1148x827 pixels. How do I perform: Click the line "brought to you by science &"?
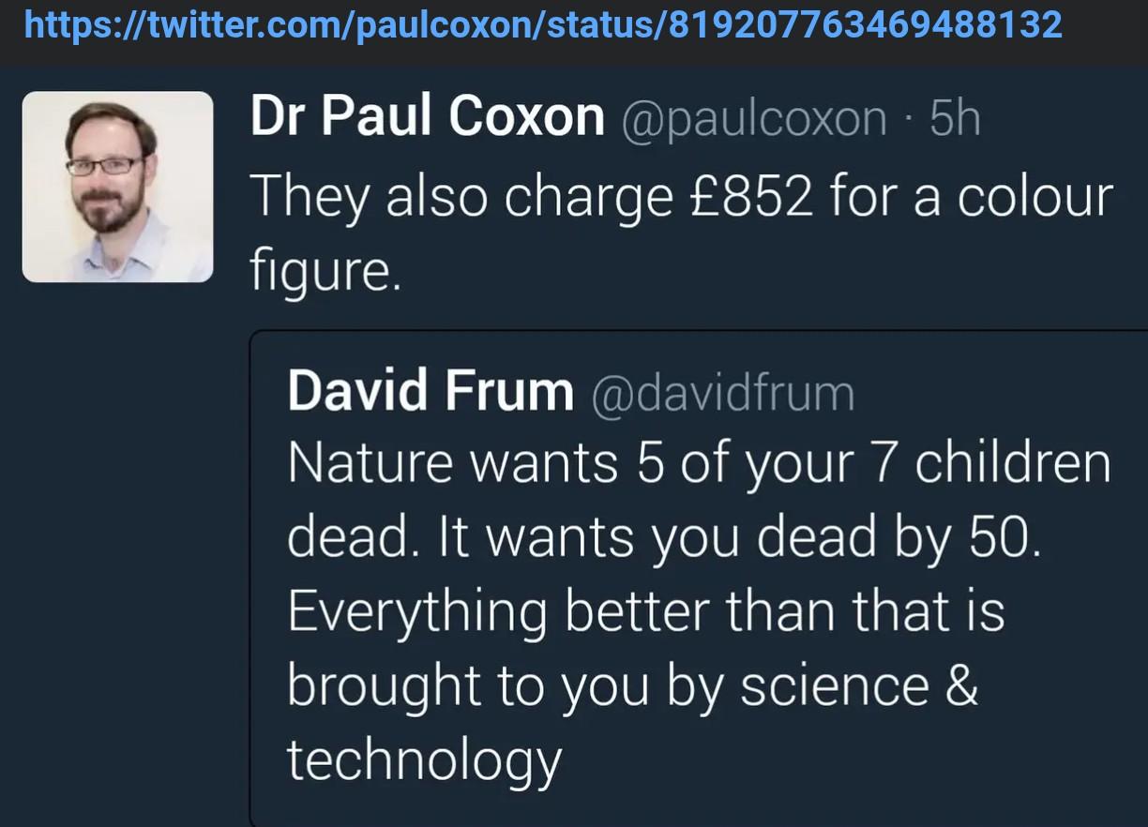[632, 686]
